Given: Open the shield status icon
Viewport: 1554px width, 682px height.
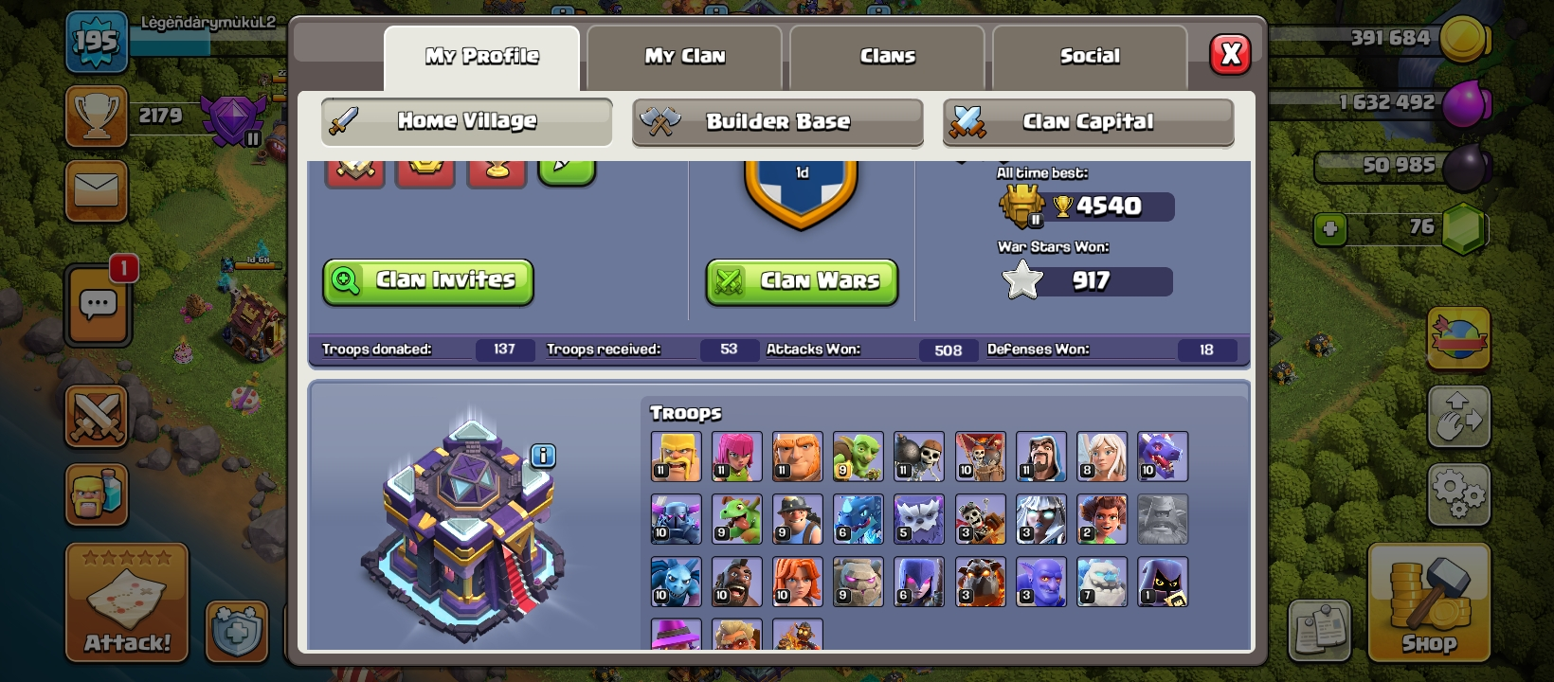Looking at the screenshot, I should coord(236,629).
